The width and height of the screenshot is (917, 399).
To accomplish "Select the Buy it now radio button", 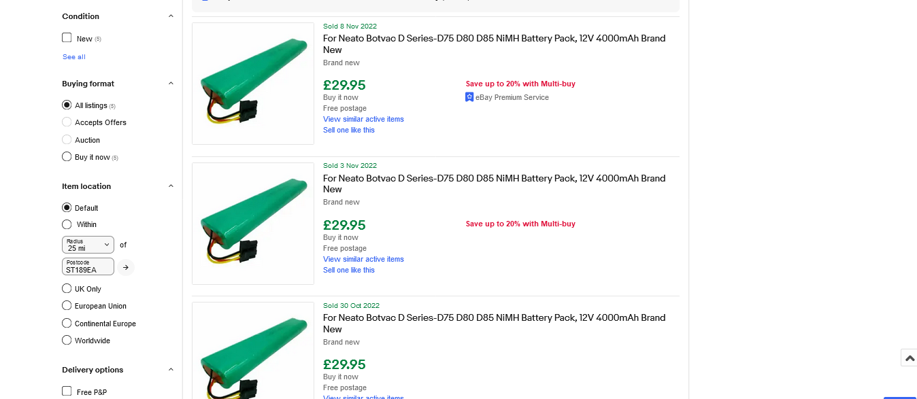I will (x=67, y=157).
